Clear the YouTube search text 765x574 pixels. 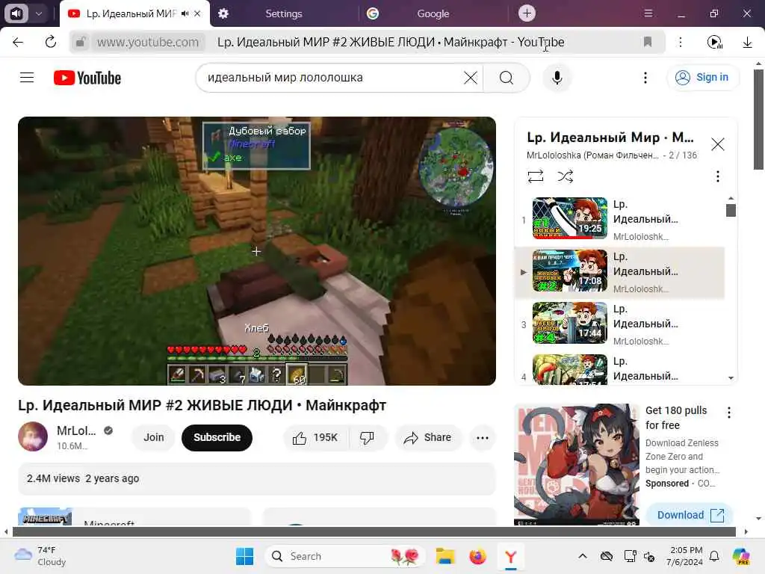(471, 78)
